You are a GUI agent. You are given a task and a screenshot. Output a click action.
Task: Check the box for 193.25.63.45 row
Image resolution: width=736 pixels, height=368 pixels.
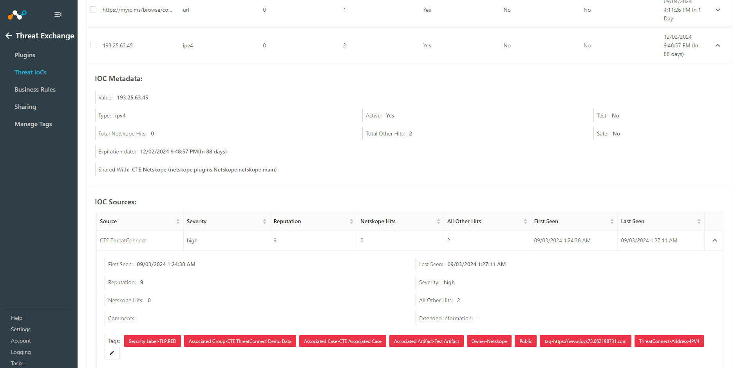pos(93,45)
